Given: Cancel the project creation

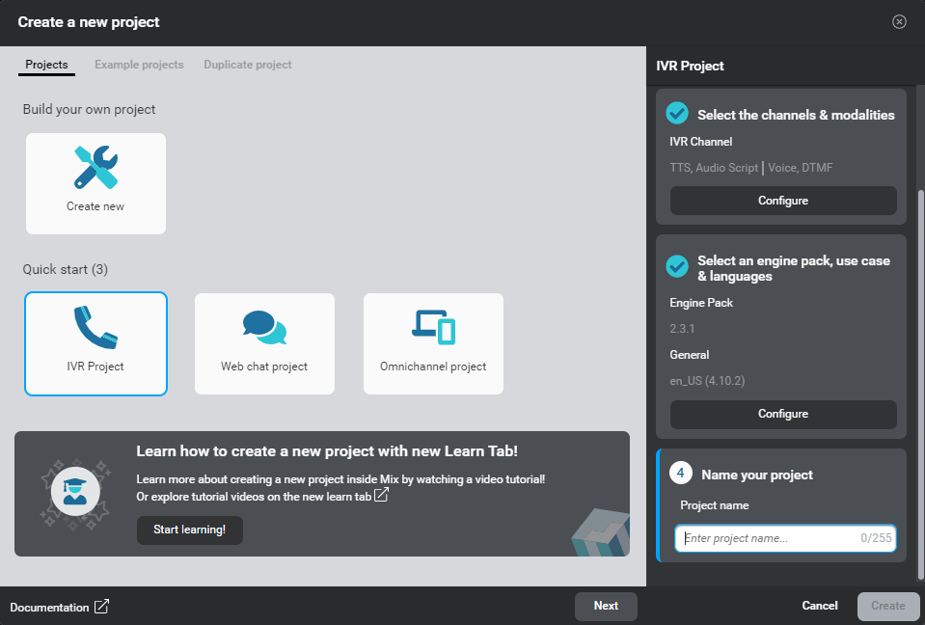Looking at the screenshot, I should tap(819, 606).
